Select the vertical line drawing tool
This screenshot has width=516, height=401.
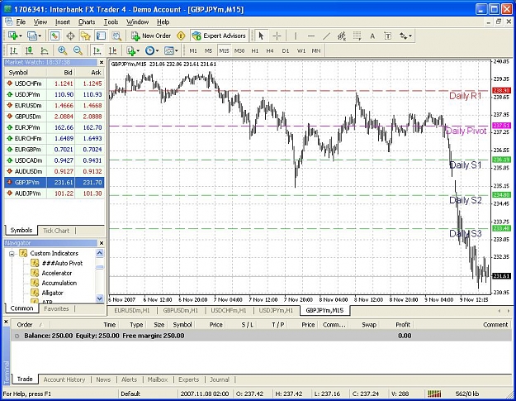pos(296,36)
